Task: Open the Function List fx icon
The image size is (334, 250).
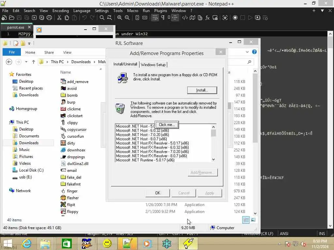Action: [207, 18]
